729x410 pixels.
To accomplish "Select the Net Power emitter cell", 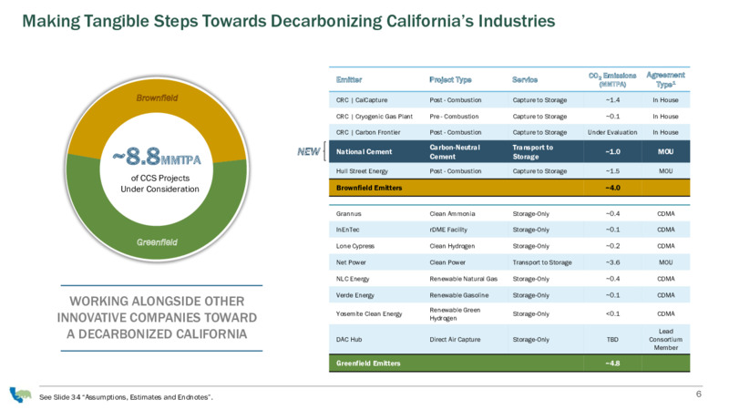I will pyautogui.click(x=351, y=262).
